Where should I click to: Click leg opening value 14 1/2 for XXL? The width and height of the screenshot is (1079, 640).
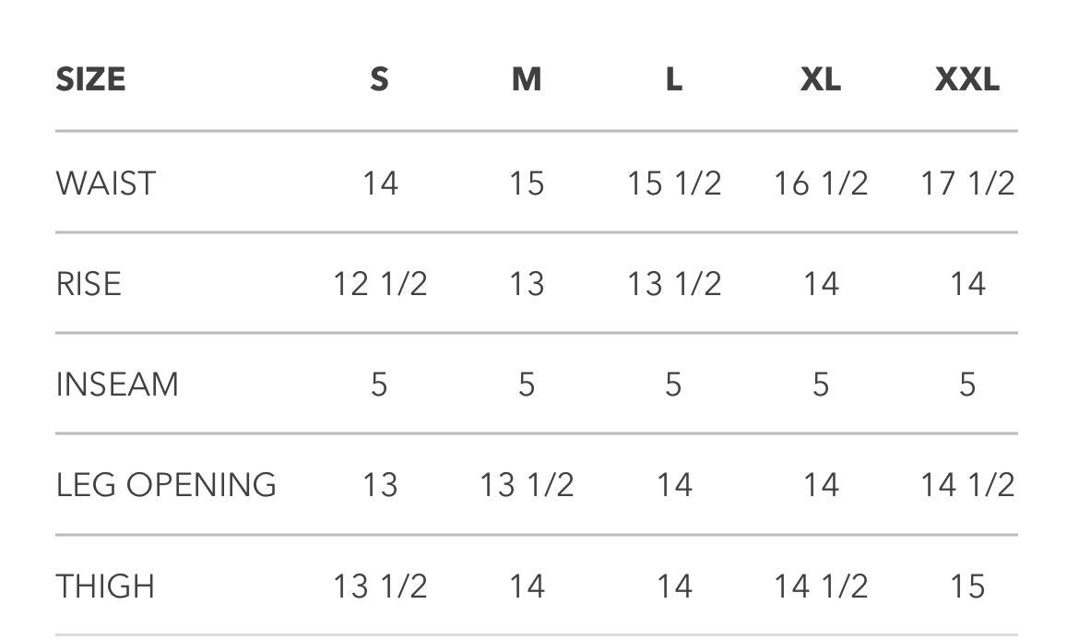(967, 484)
